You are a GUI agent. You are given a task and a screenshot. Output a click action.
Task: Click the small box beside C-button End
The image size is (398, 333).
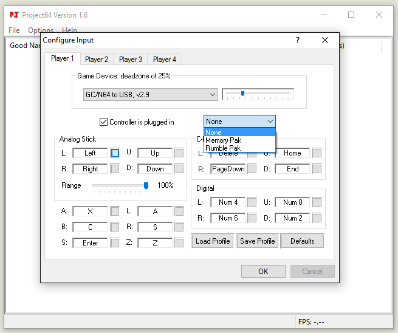tap(317, 169)
